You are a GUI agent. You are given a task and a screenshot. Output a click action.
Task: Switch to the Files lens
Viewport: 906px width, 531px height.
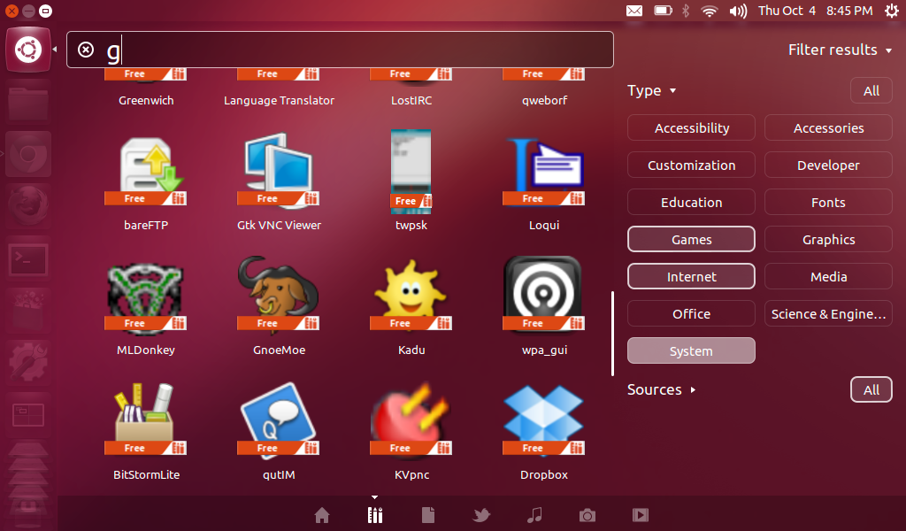tap(427, 515)
